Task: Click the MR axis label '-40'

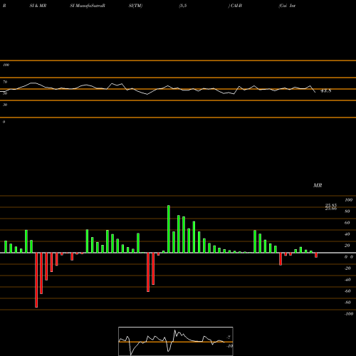Action: [x=347, y=280]
